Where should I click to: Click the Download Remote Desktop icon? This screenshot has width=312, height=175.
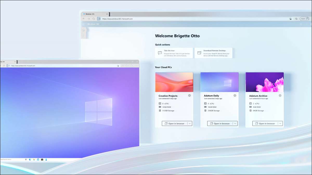[199, 53]
